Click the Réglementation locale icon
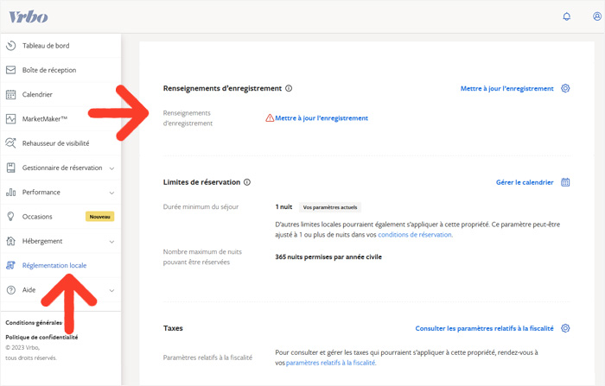Image resolution: width=605 pixels, height=386 pixels. click(10, 265)
